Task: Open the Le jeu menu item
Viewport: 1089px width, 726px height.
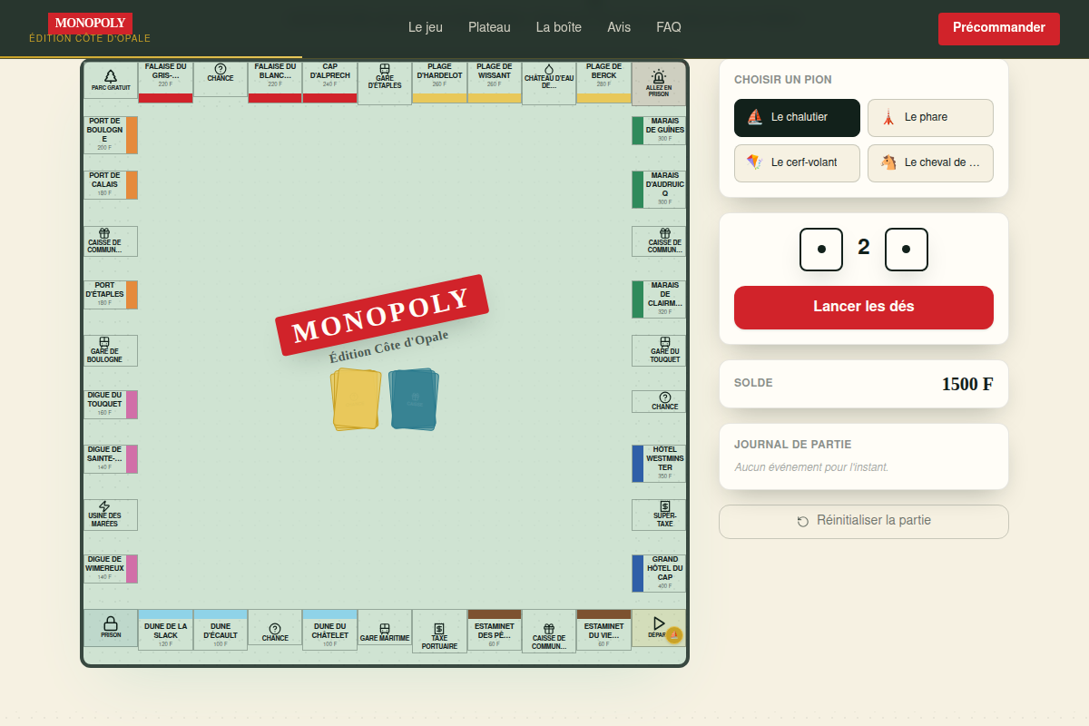Action: tap(426, 27)
